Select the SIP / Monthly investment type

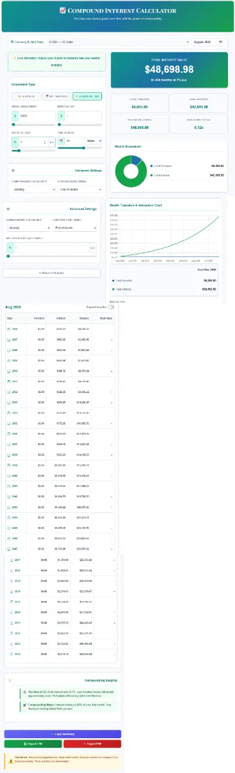[57, 95]
